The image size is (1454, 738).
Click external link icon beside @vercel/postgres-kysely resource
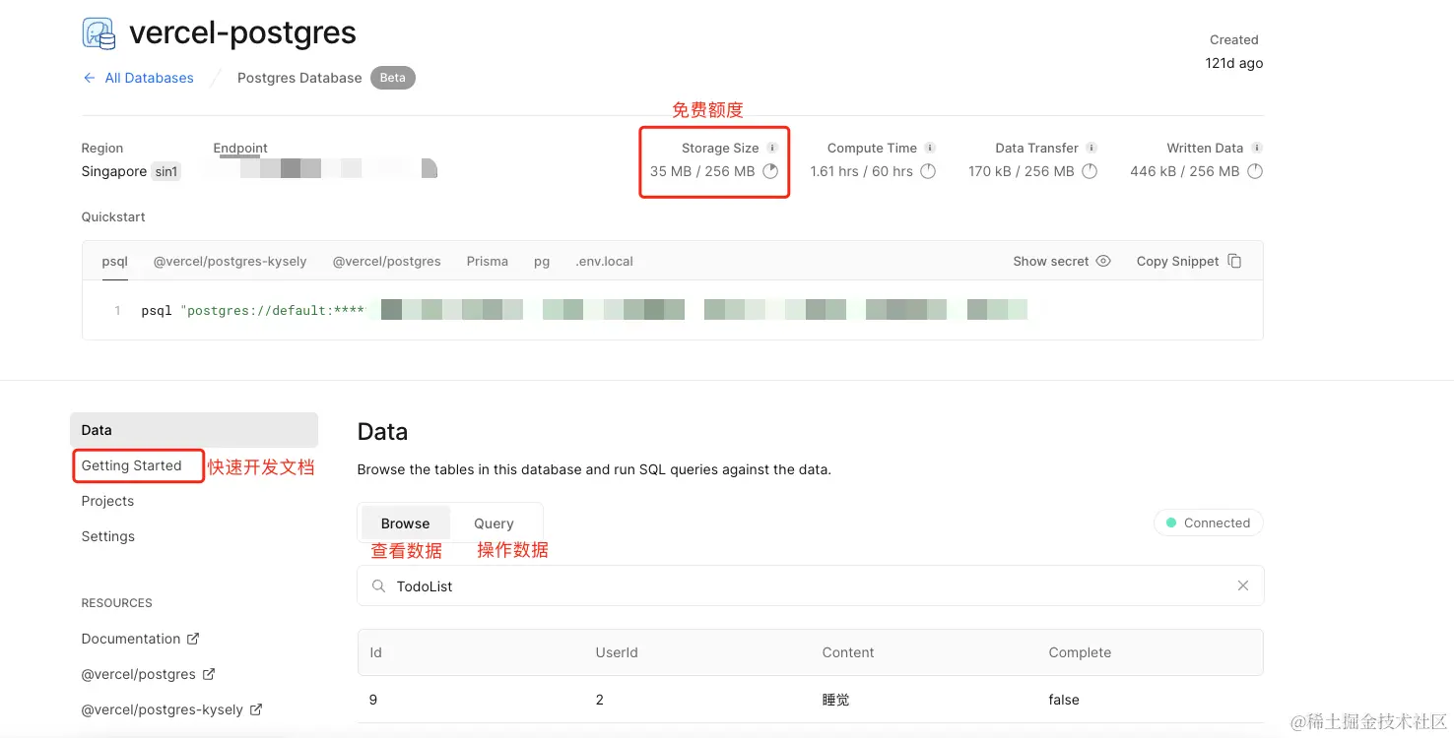point(256,709)
